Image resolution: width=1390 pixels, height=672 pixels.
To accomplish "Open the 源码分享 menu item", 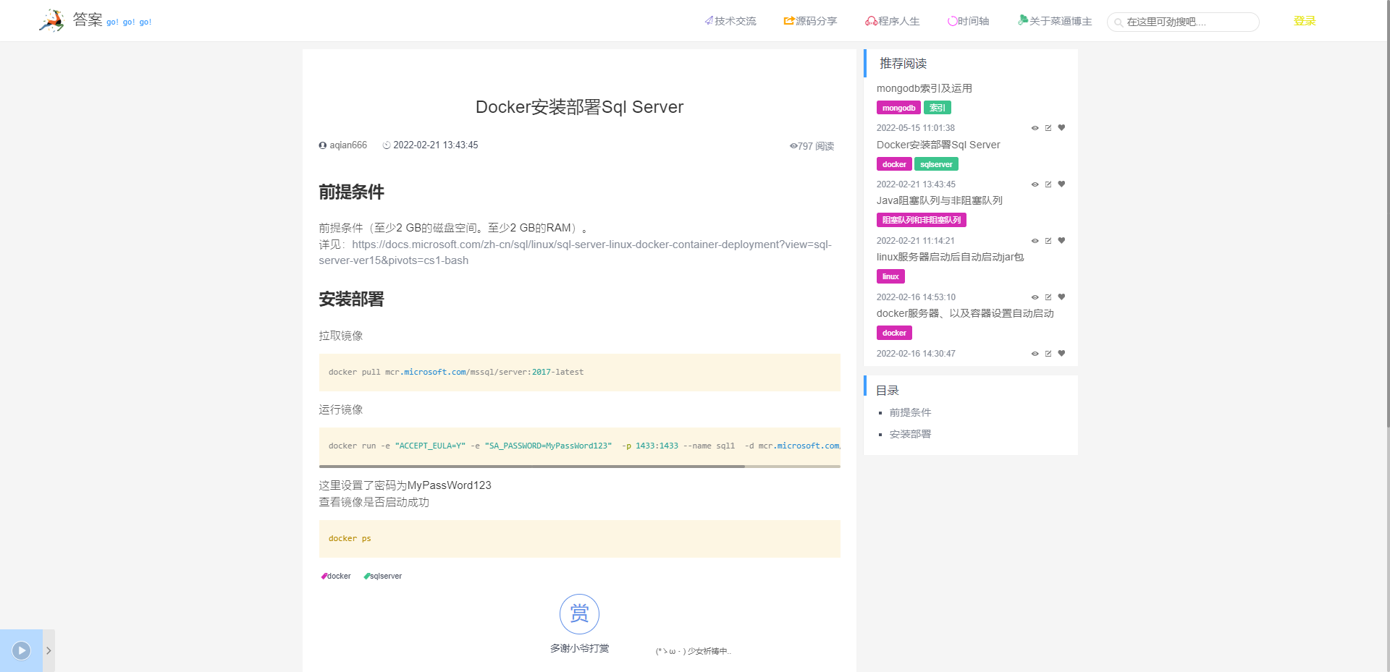I will tap(810, 21).
